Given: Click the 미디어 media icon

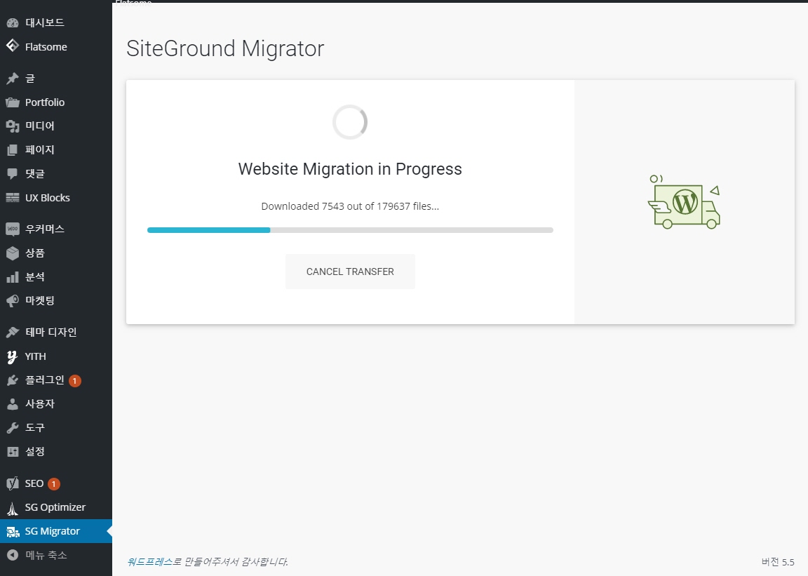Looking at the screenshot, I should 13,126.
